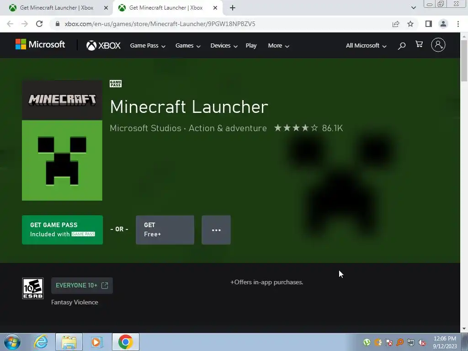Click the Chrome profile icon
This screenshot has height=351, width=468.
[x=443, y=24]
